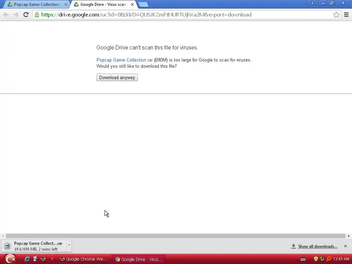Switch to Google Chrome We... taskbar window
Image resolution: width=352 pixels, height=264 pixels.
(x=83, y=259)
